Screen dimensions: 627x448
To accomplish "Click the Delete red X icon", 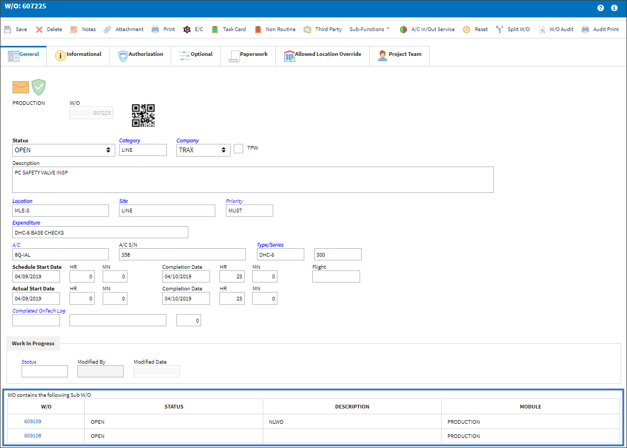I will pyautogui.click(x=39, y=29).
